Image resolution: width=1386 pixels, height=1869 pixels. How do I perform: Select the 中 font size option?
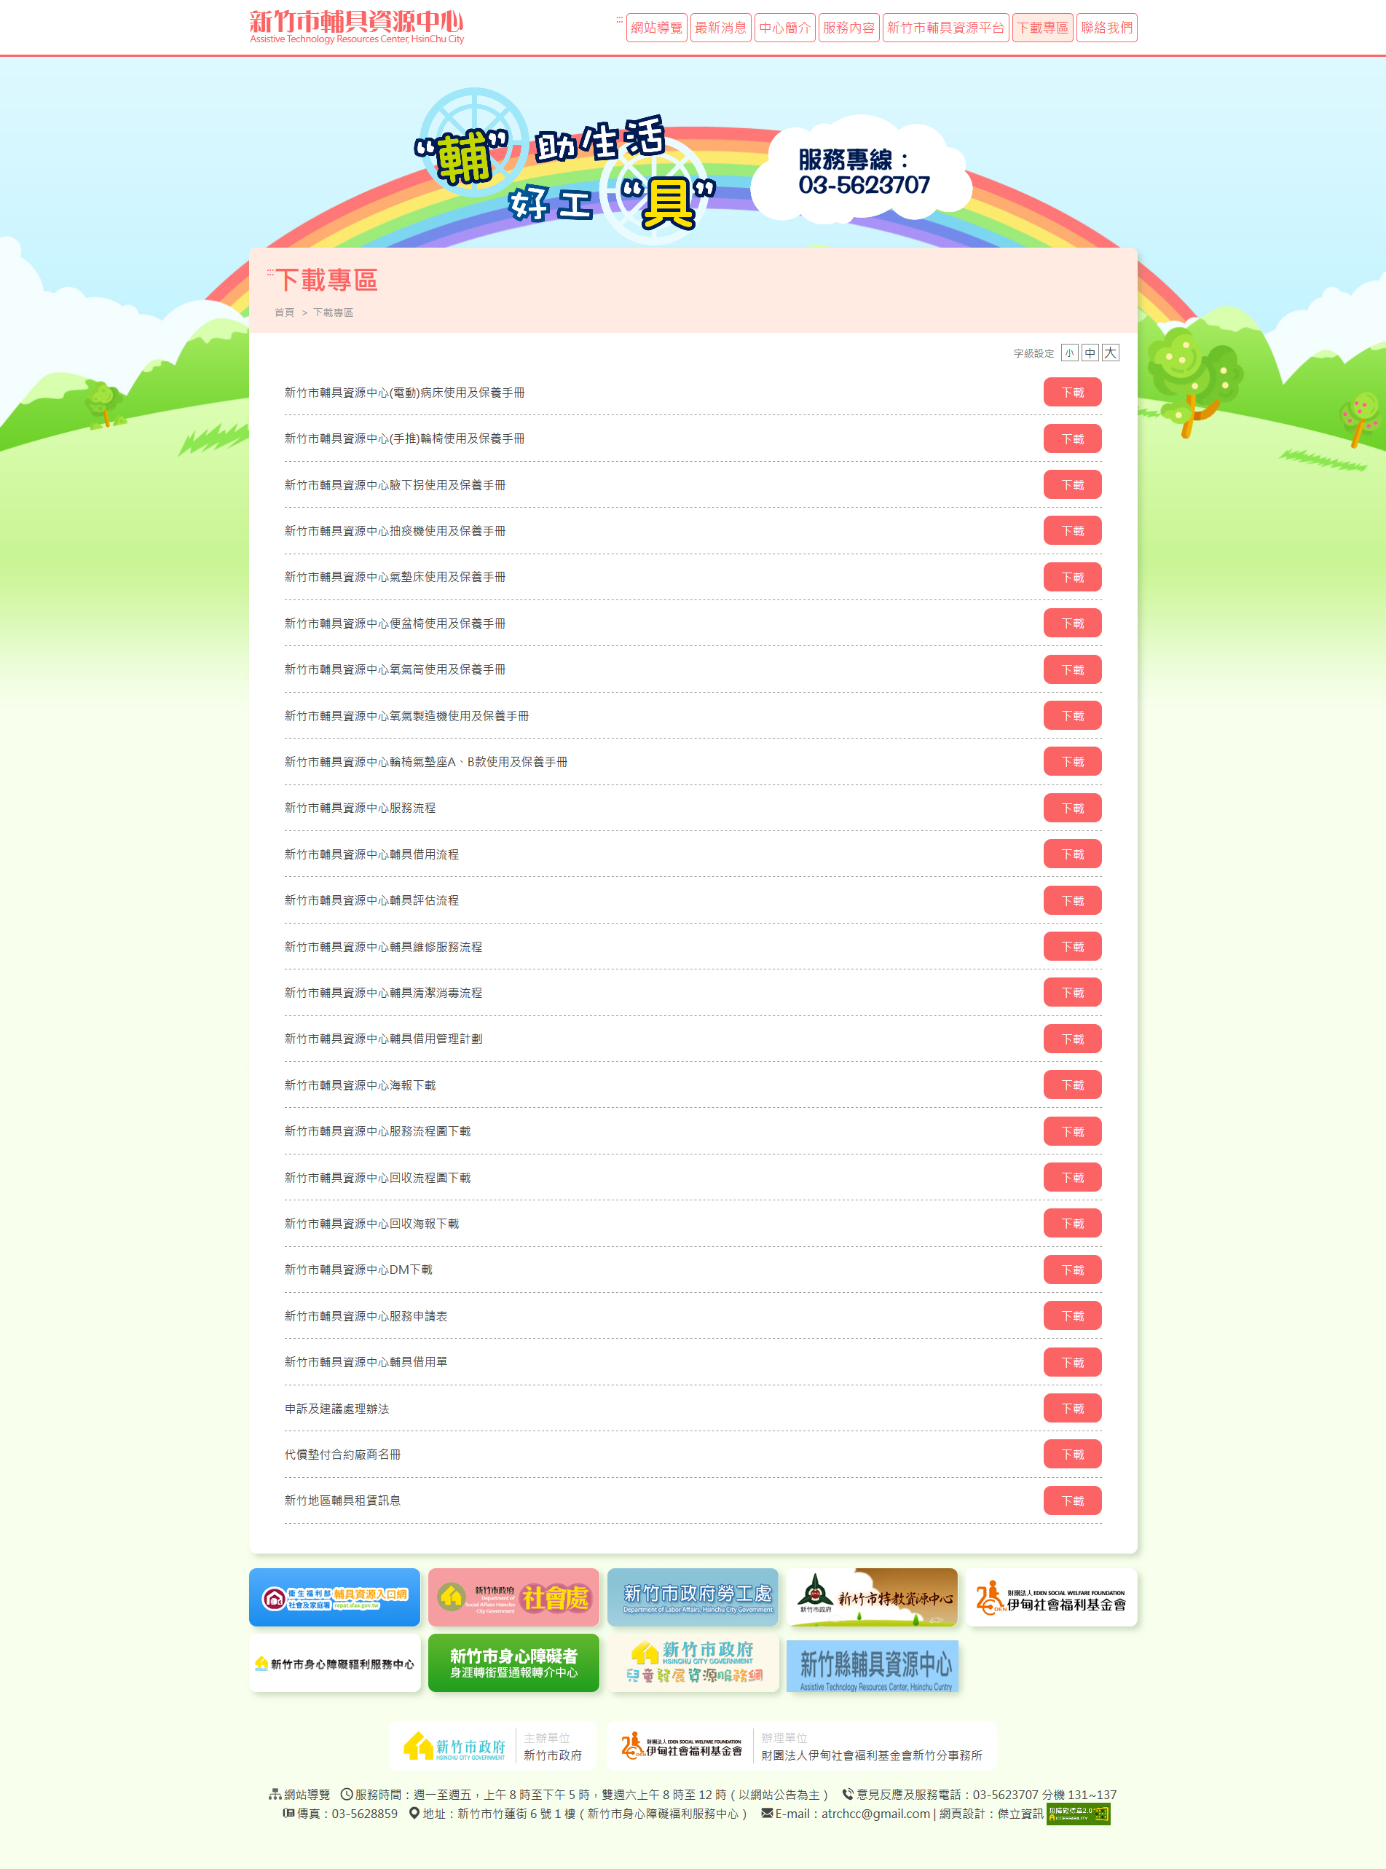point(1089,353)
